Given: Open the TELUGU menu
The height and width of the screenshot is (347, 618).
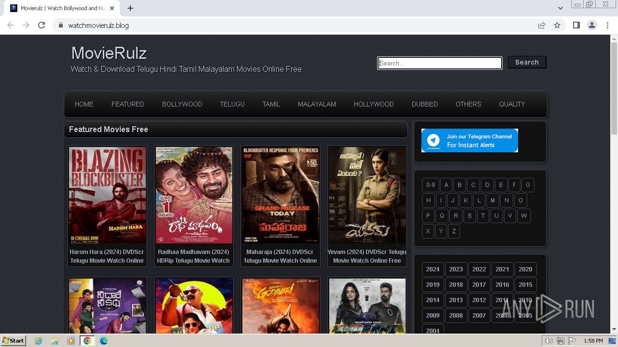Looking at the screenshot, I should (x=232, y=104).
